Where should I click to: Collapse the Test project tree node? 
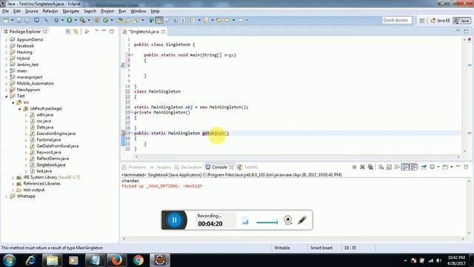[7, 96]
